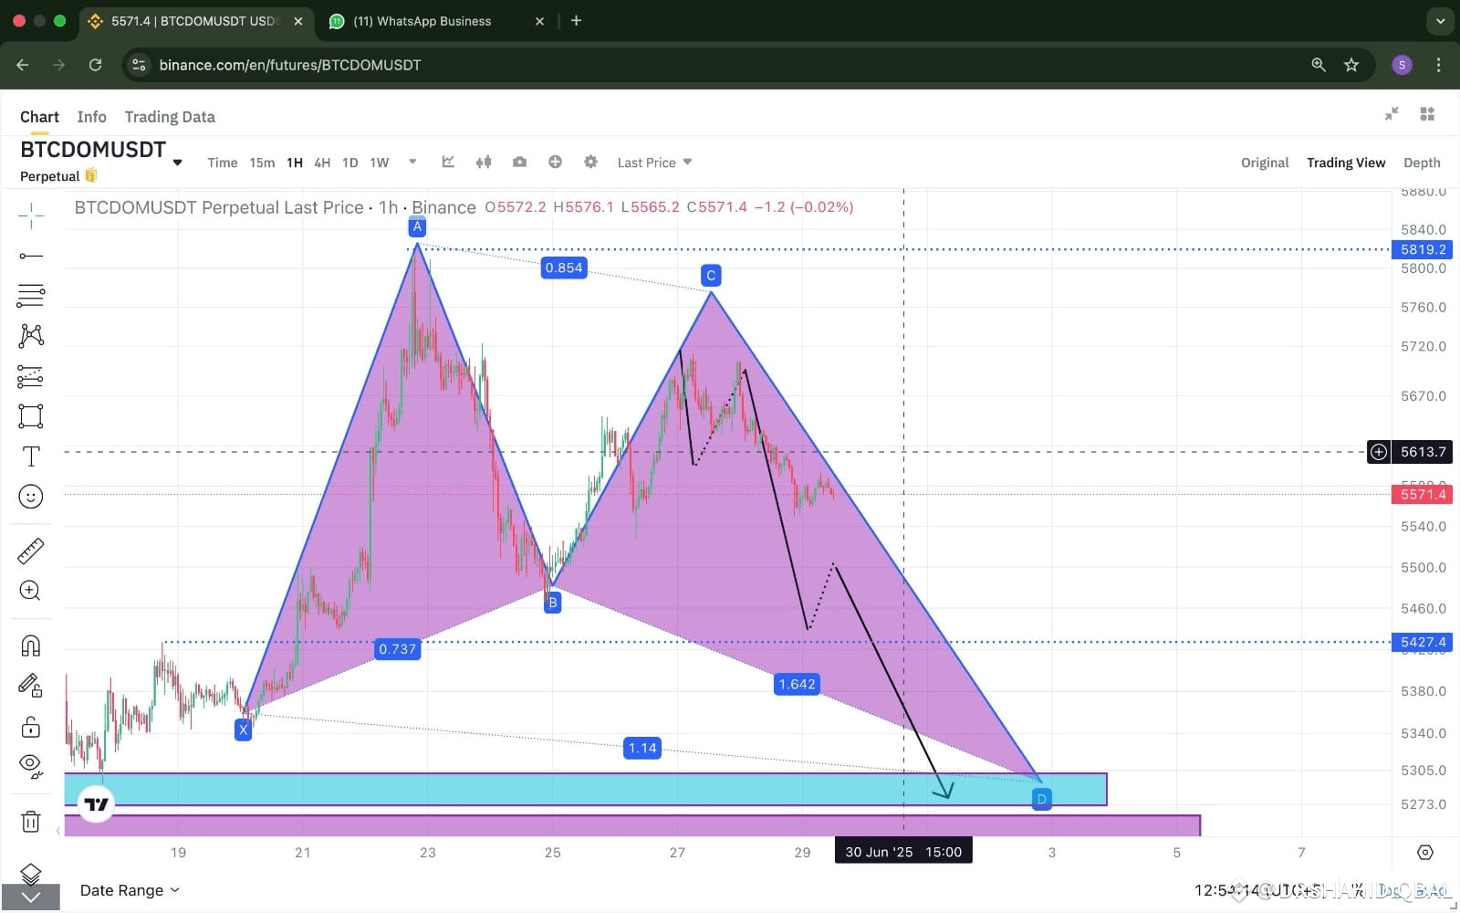Click the 5427.4 price level label

click(1423, 642)
